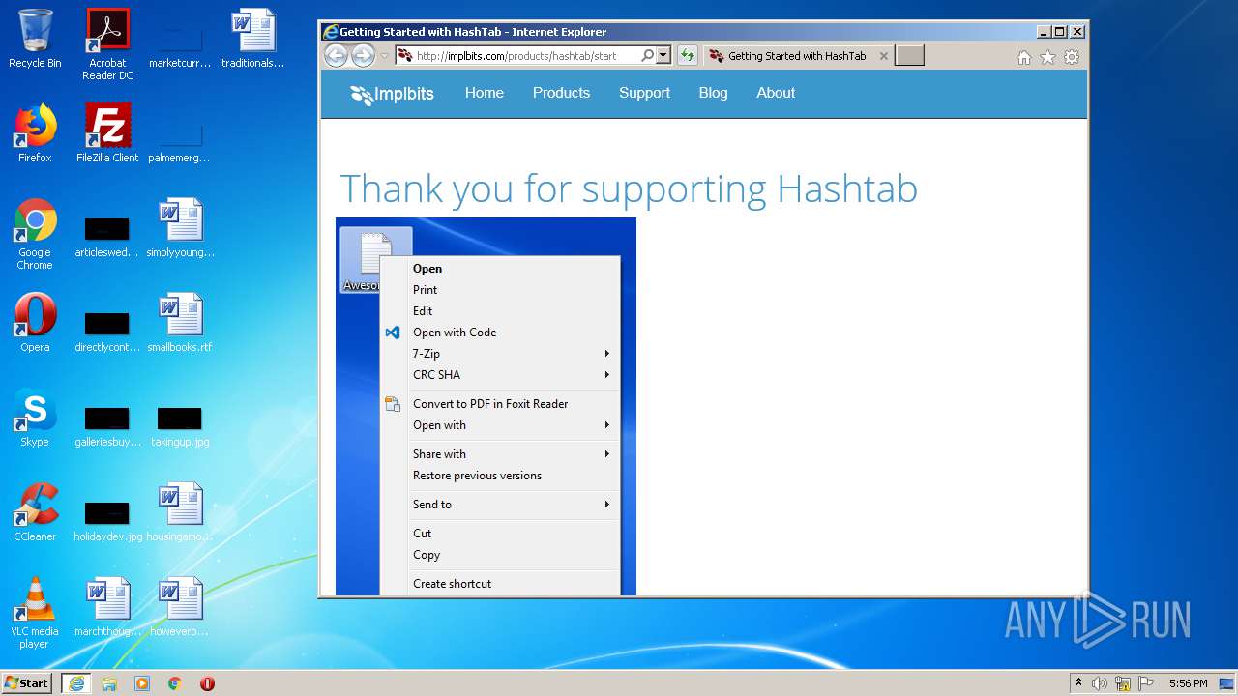This screenshot has height=696, width=1238.
Task: Open a new blank tab in IE
Action: pyautogui.click(x=909, y=55)
